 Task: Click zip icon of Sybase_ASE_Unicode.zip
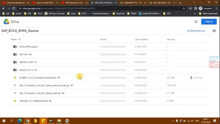point(15,85)
